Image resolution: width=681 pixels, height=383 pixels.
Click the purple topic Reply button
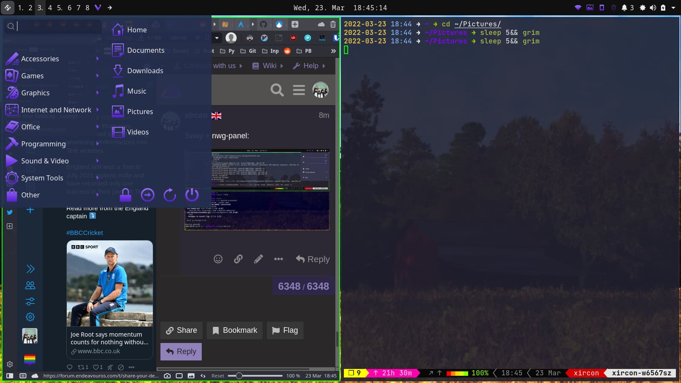[x=181, y=352]
